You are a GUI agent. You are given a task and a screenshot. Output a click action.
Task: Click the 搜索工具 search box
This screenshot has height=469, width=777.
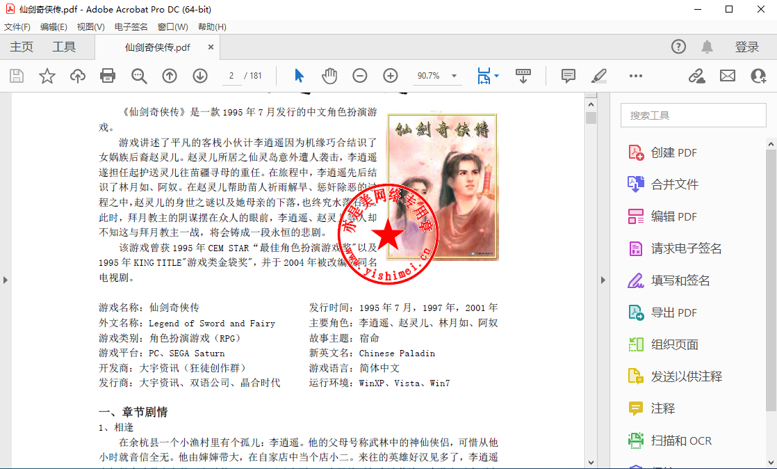click(x=694, y=116)
